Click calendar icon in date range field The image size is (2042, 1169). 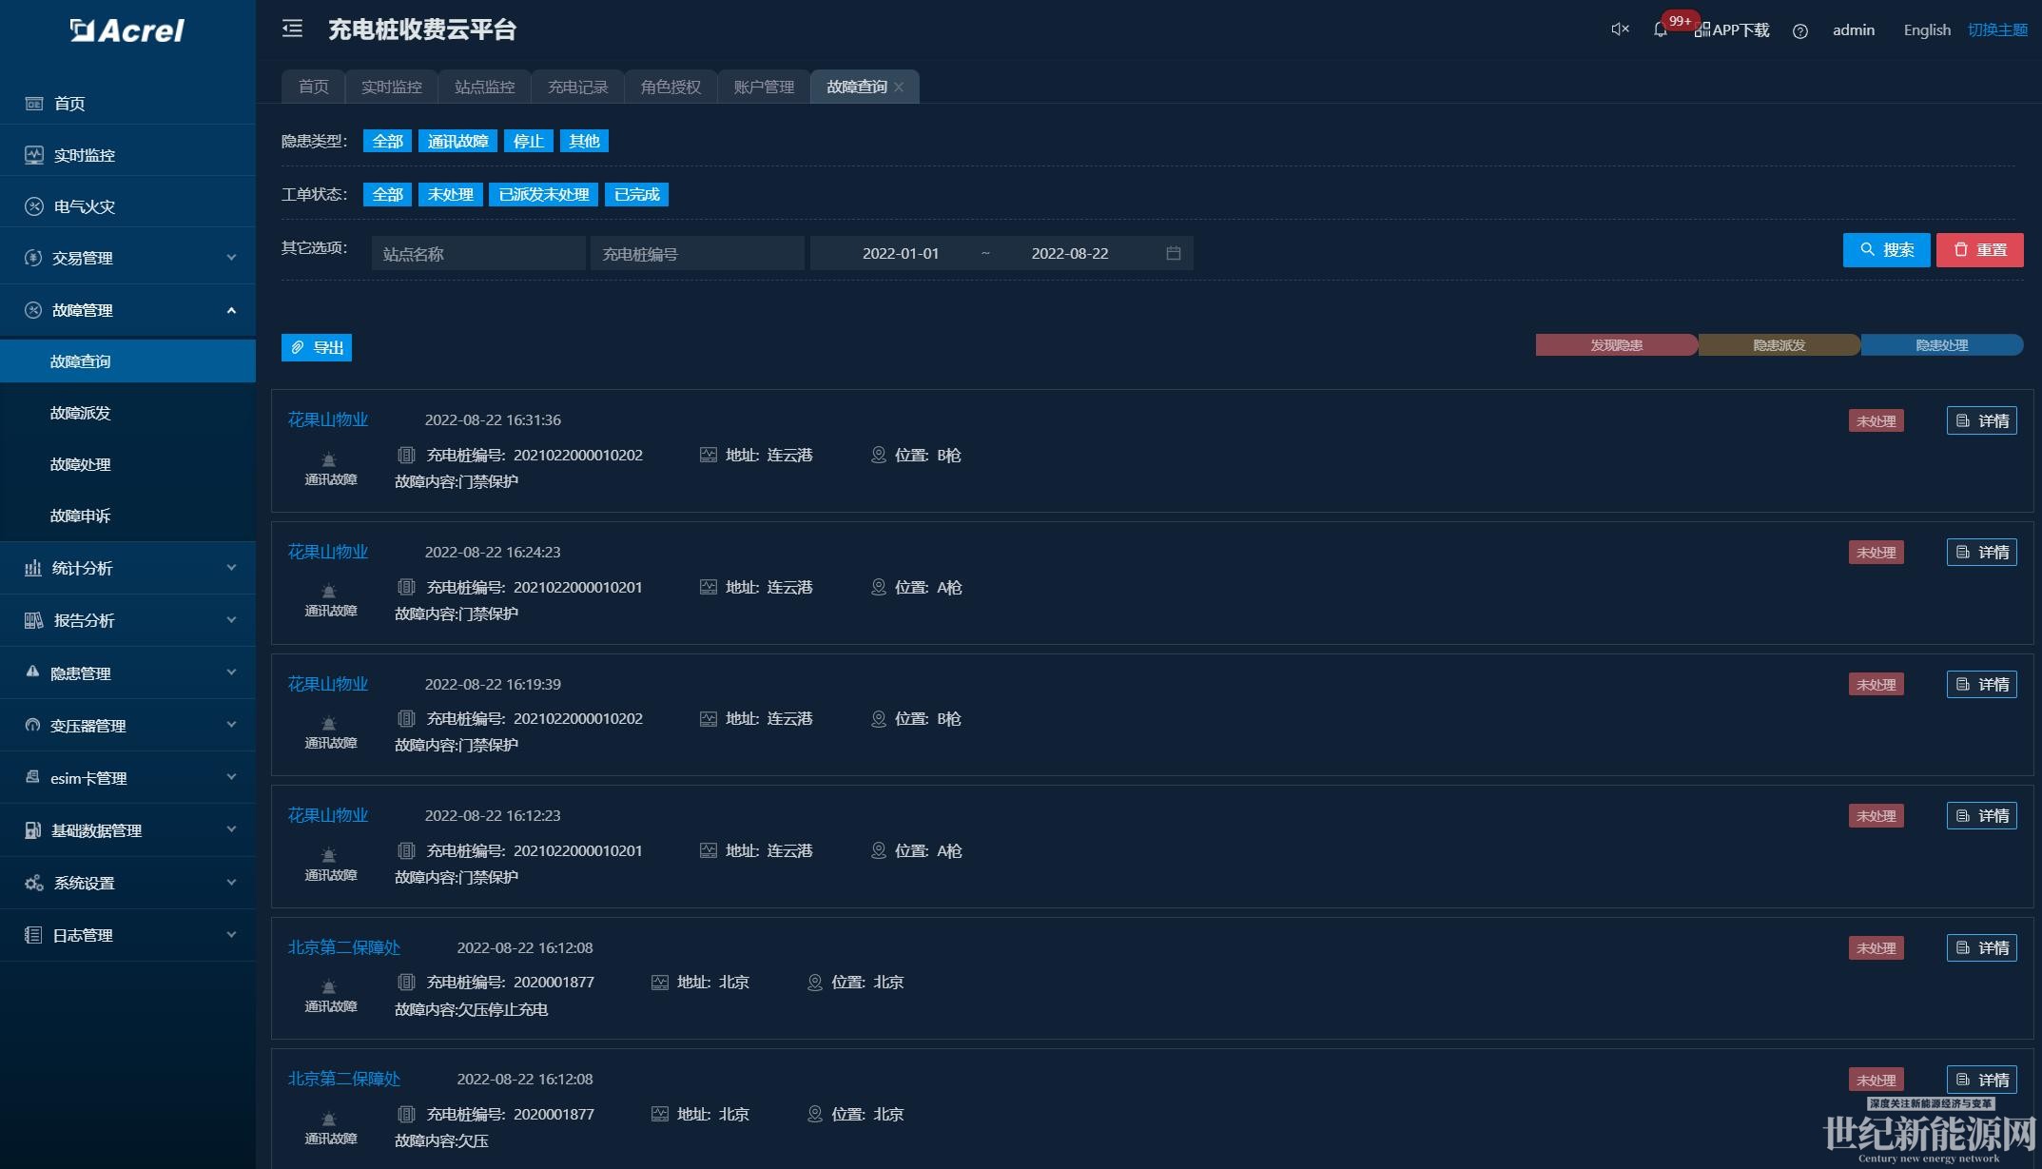pyautogui.click(x=1173, y=253)
